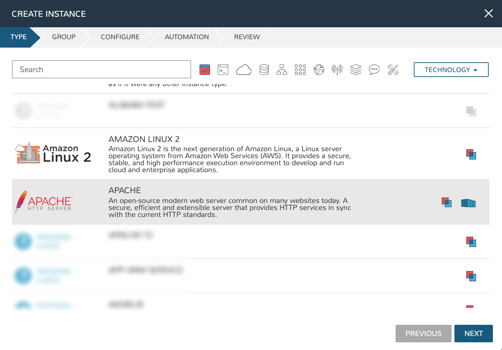This screenshot has width=502, height=350.
Task: Filter by terminal console category icon
Action: point(223,70)
